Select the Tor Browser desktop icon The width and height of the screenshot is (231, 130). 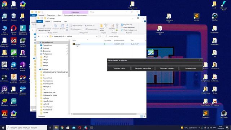point(23,53)
